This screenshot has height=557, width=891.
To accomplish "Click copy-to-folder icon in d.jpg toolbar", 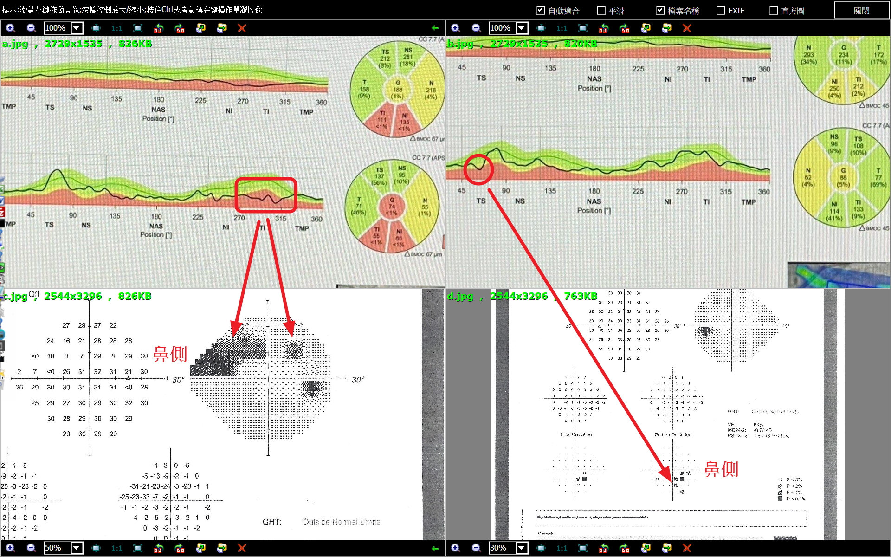I will coord(646,548).
